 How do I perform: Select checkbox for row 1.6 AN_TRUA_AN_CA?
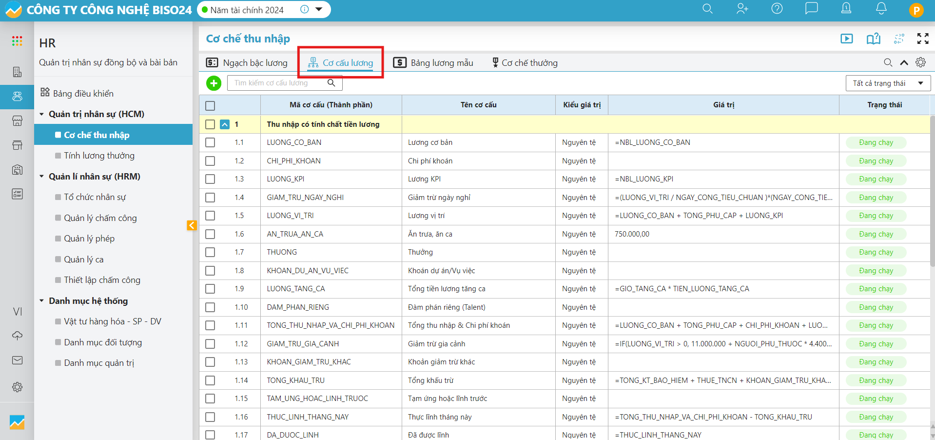tap(210, 234)
